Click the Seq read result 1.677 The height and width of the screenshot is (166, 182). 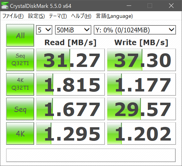pos(70,109)
